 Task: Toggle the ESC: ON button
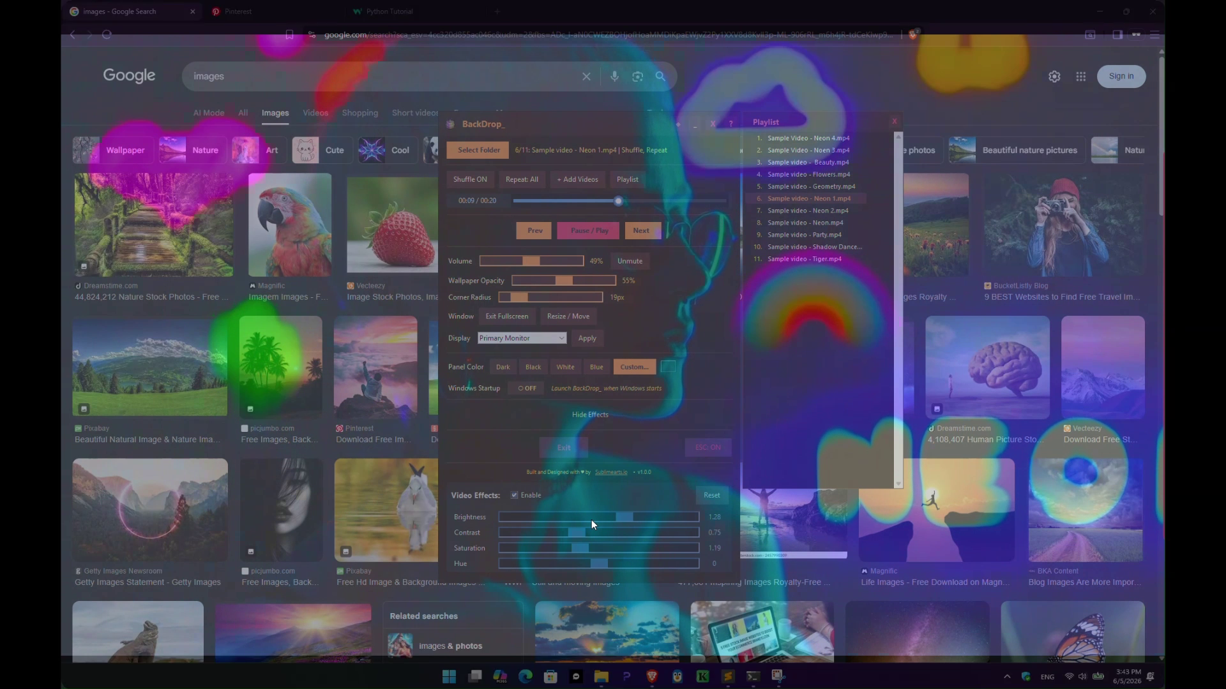[708, 447]
